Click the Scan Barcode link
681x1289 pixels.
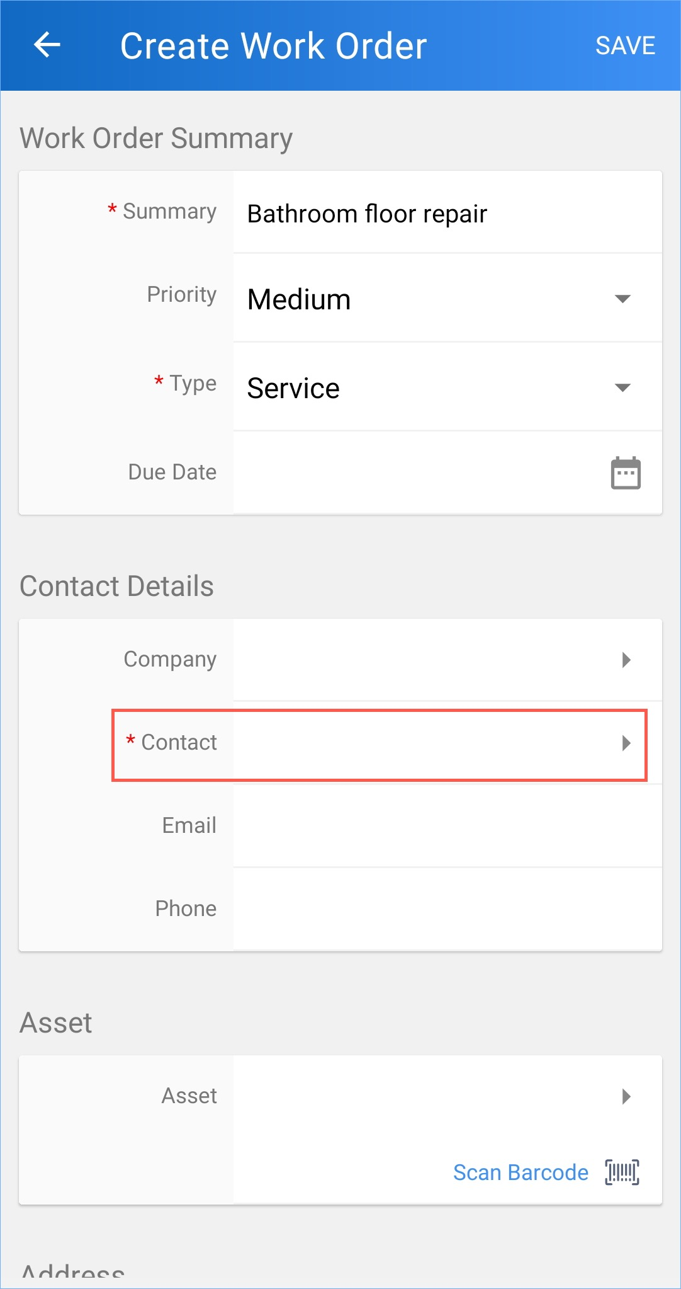pyautogui.click(x=521, y=1172)
